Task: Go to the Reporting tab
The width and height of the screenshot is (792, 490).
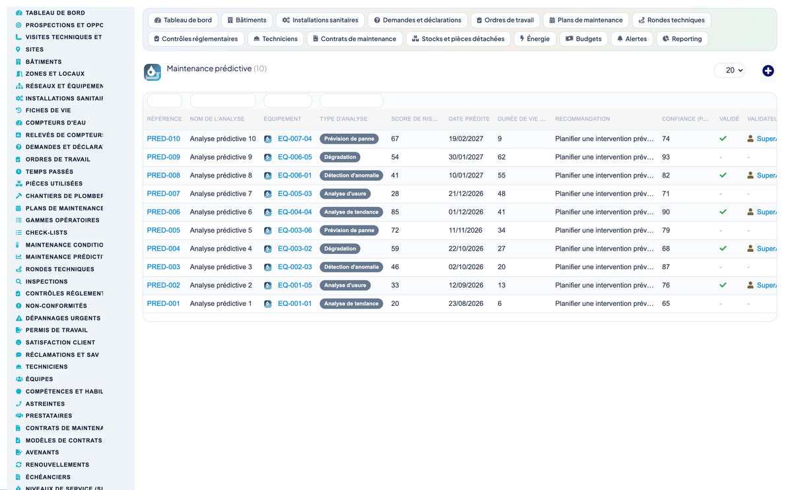Action: pos(682,39)
